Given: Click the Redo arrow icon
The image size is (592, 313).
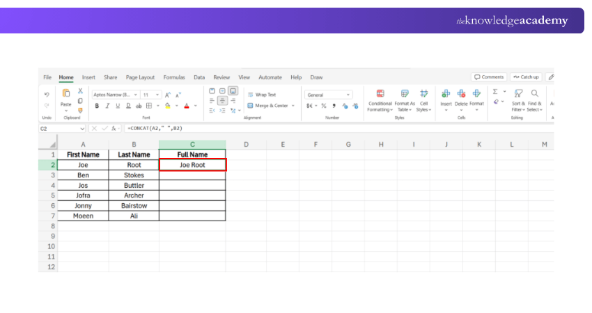Looking at the screenshot, I should tap(47, 106).
